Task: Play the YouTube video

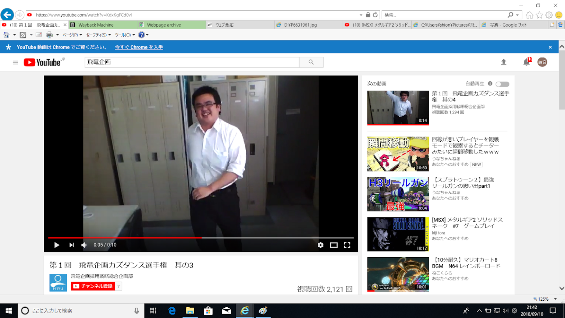Action: [57, 245]
